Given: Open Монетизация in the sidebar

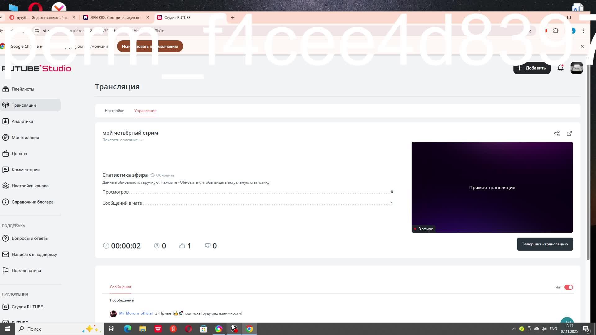Looking at the screenshot, I should (25, 137).
